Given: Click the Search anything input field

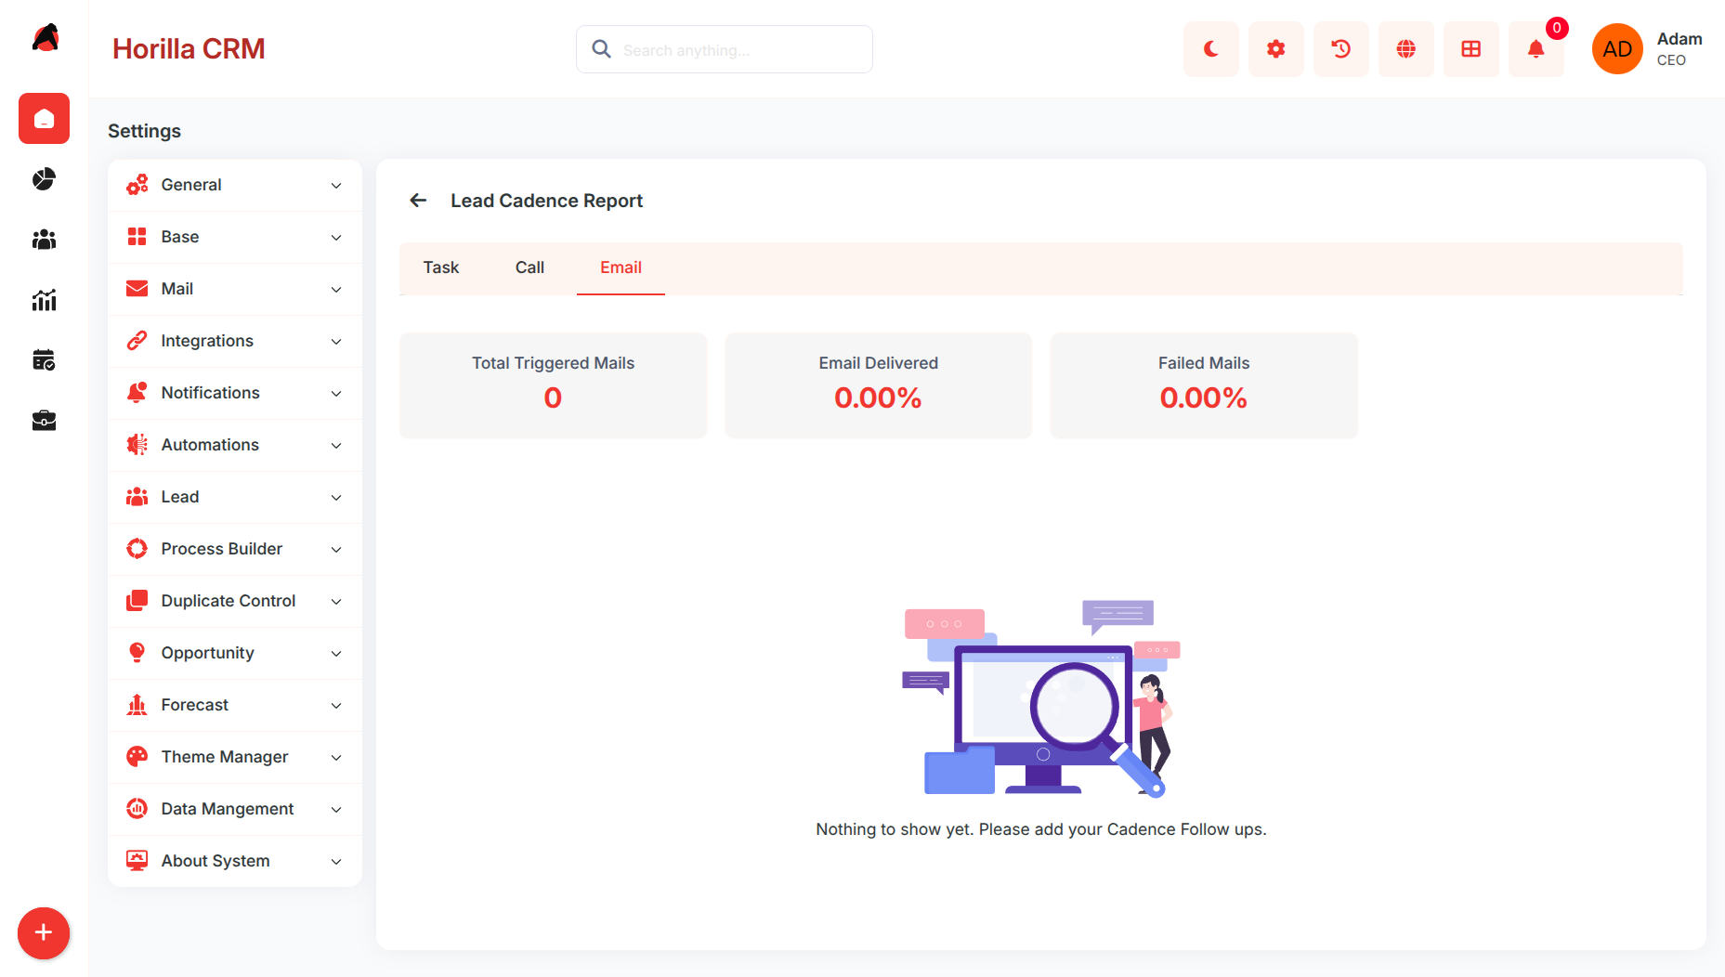Looking at the screenshot, I should (724, 49).
